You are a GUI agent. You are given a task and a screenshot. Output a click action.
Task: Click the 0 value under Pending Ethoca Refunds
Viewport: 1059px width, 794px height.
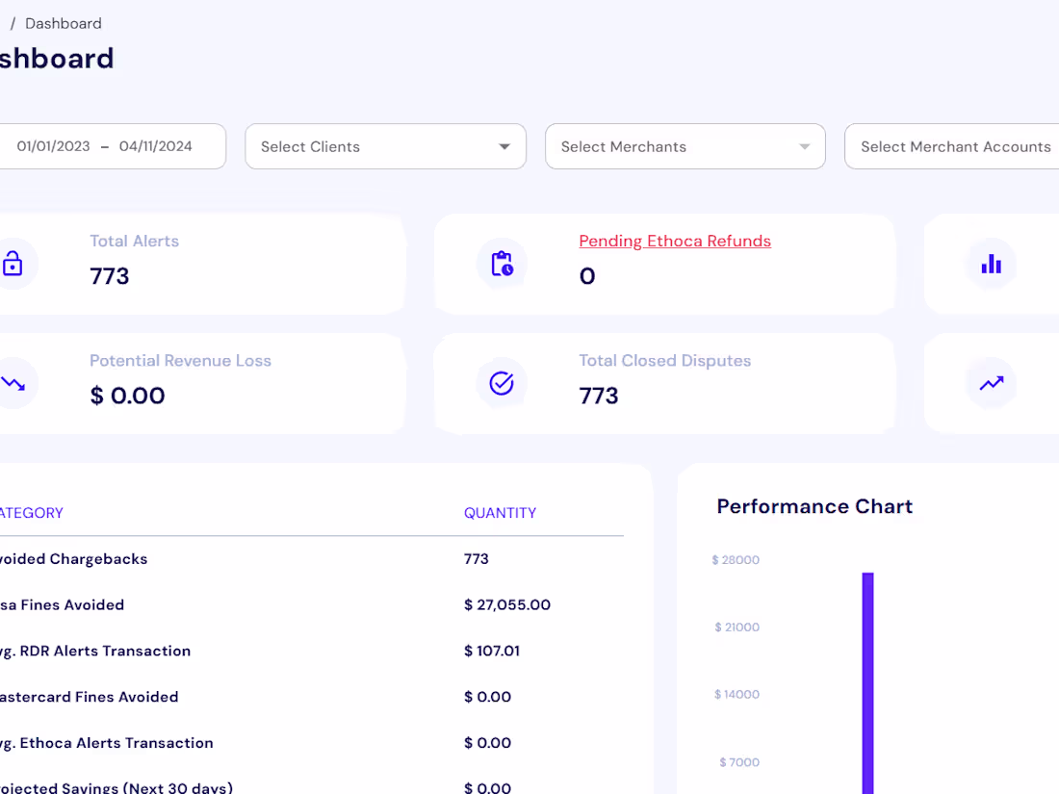coord(587,276)
